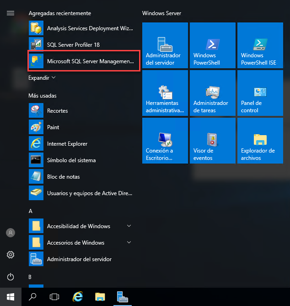Open File Explorer from the taskbar
This screenshot has height=306, width=290.
pos(100,297)
